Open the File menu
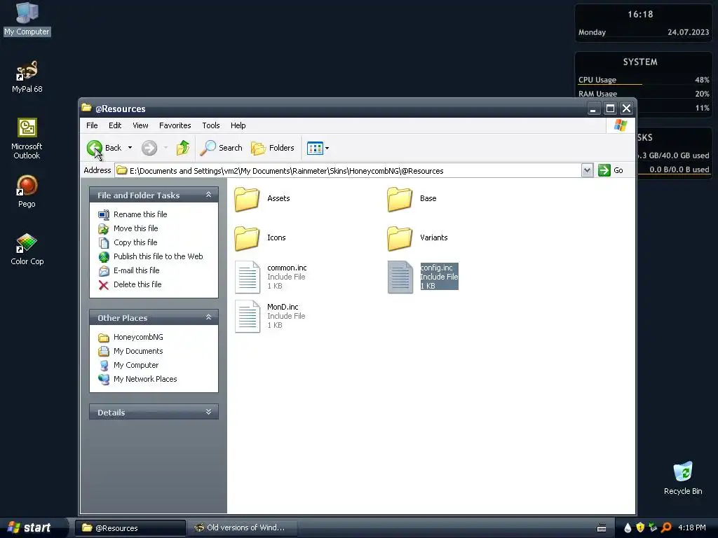 tap(92, 125)
